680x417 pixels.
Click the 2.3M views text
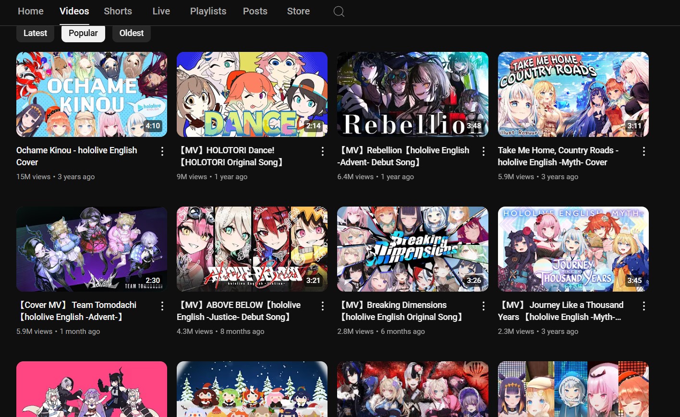(516, 331)
